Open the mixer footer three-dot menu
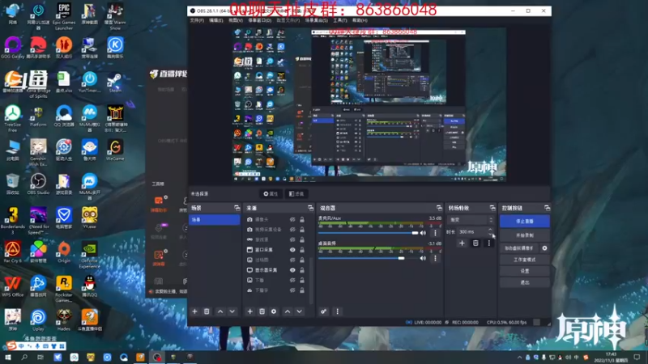This screenshot has width=648, height=364. (337, 311)
